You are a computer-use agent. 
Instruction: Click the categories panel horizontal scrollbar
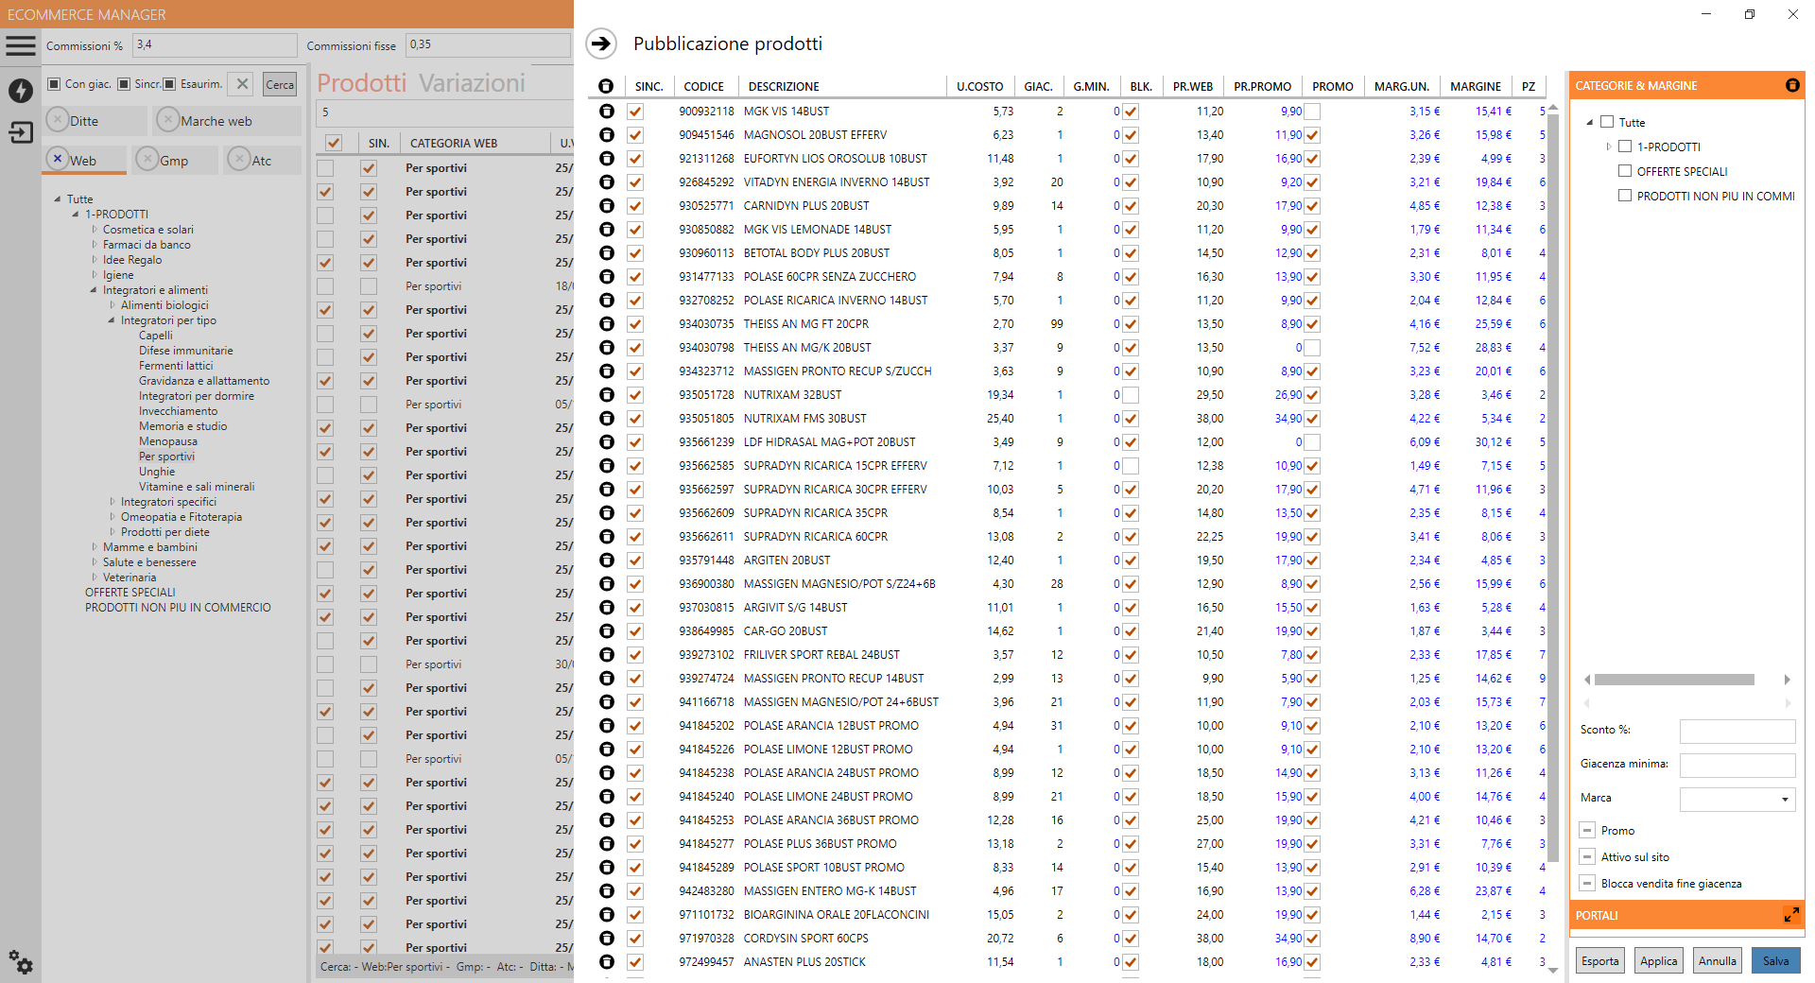point(1673,680)
